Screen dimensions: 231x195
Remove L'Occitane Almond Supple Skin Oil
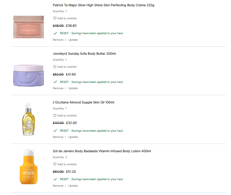(x=58, y=137)
